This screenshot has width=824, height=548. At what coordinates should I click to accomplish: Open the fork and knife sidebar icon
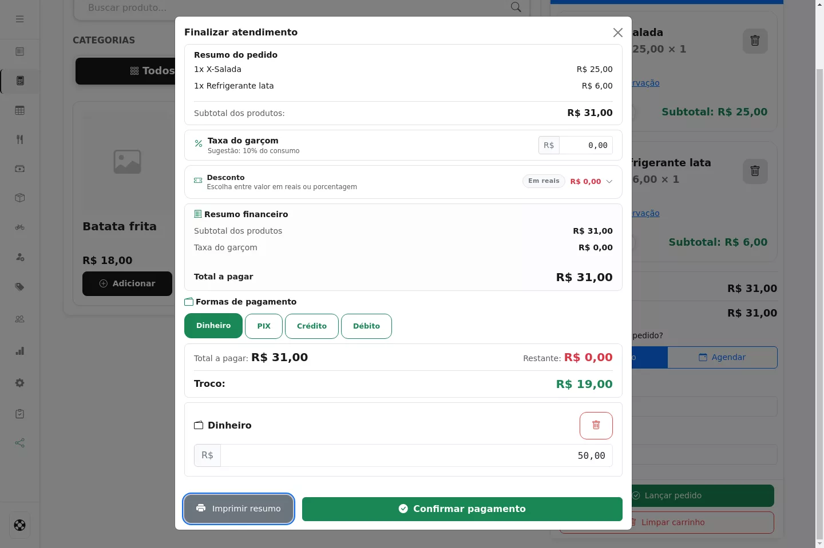pos(20,139)
